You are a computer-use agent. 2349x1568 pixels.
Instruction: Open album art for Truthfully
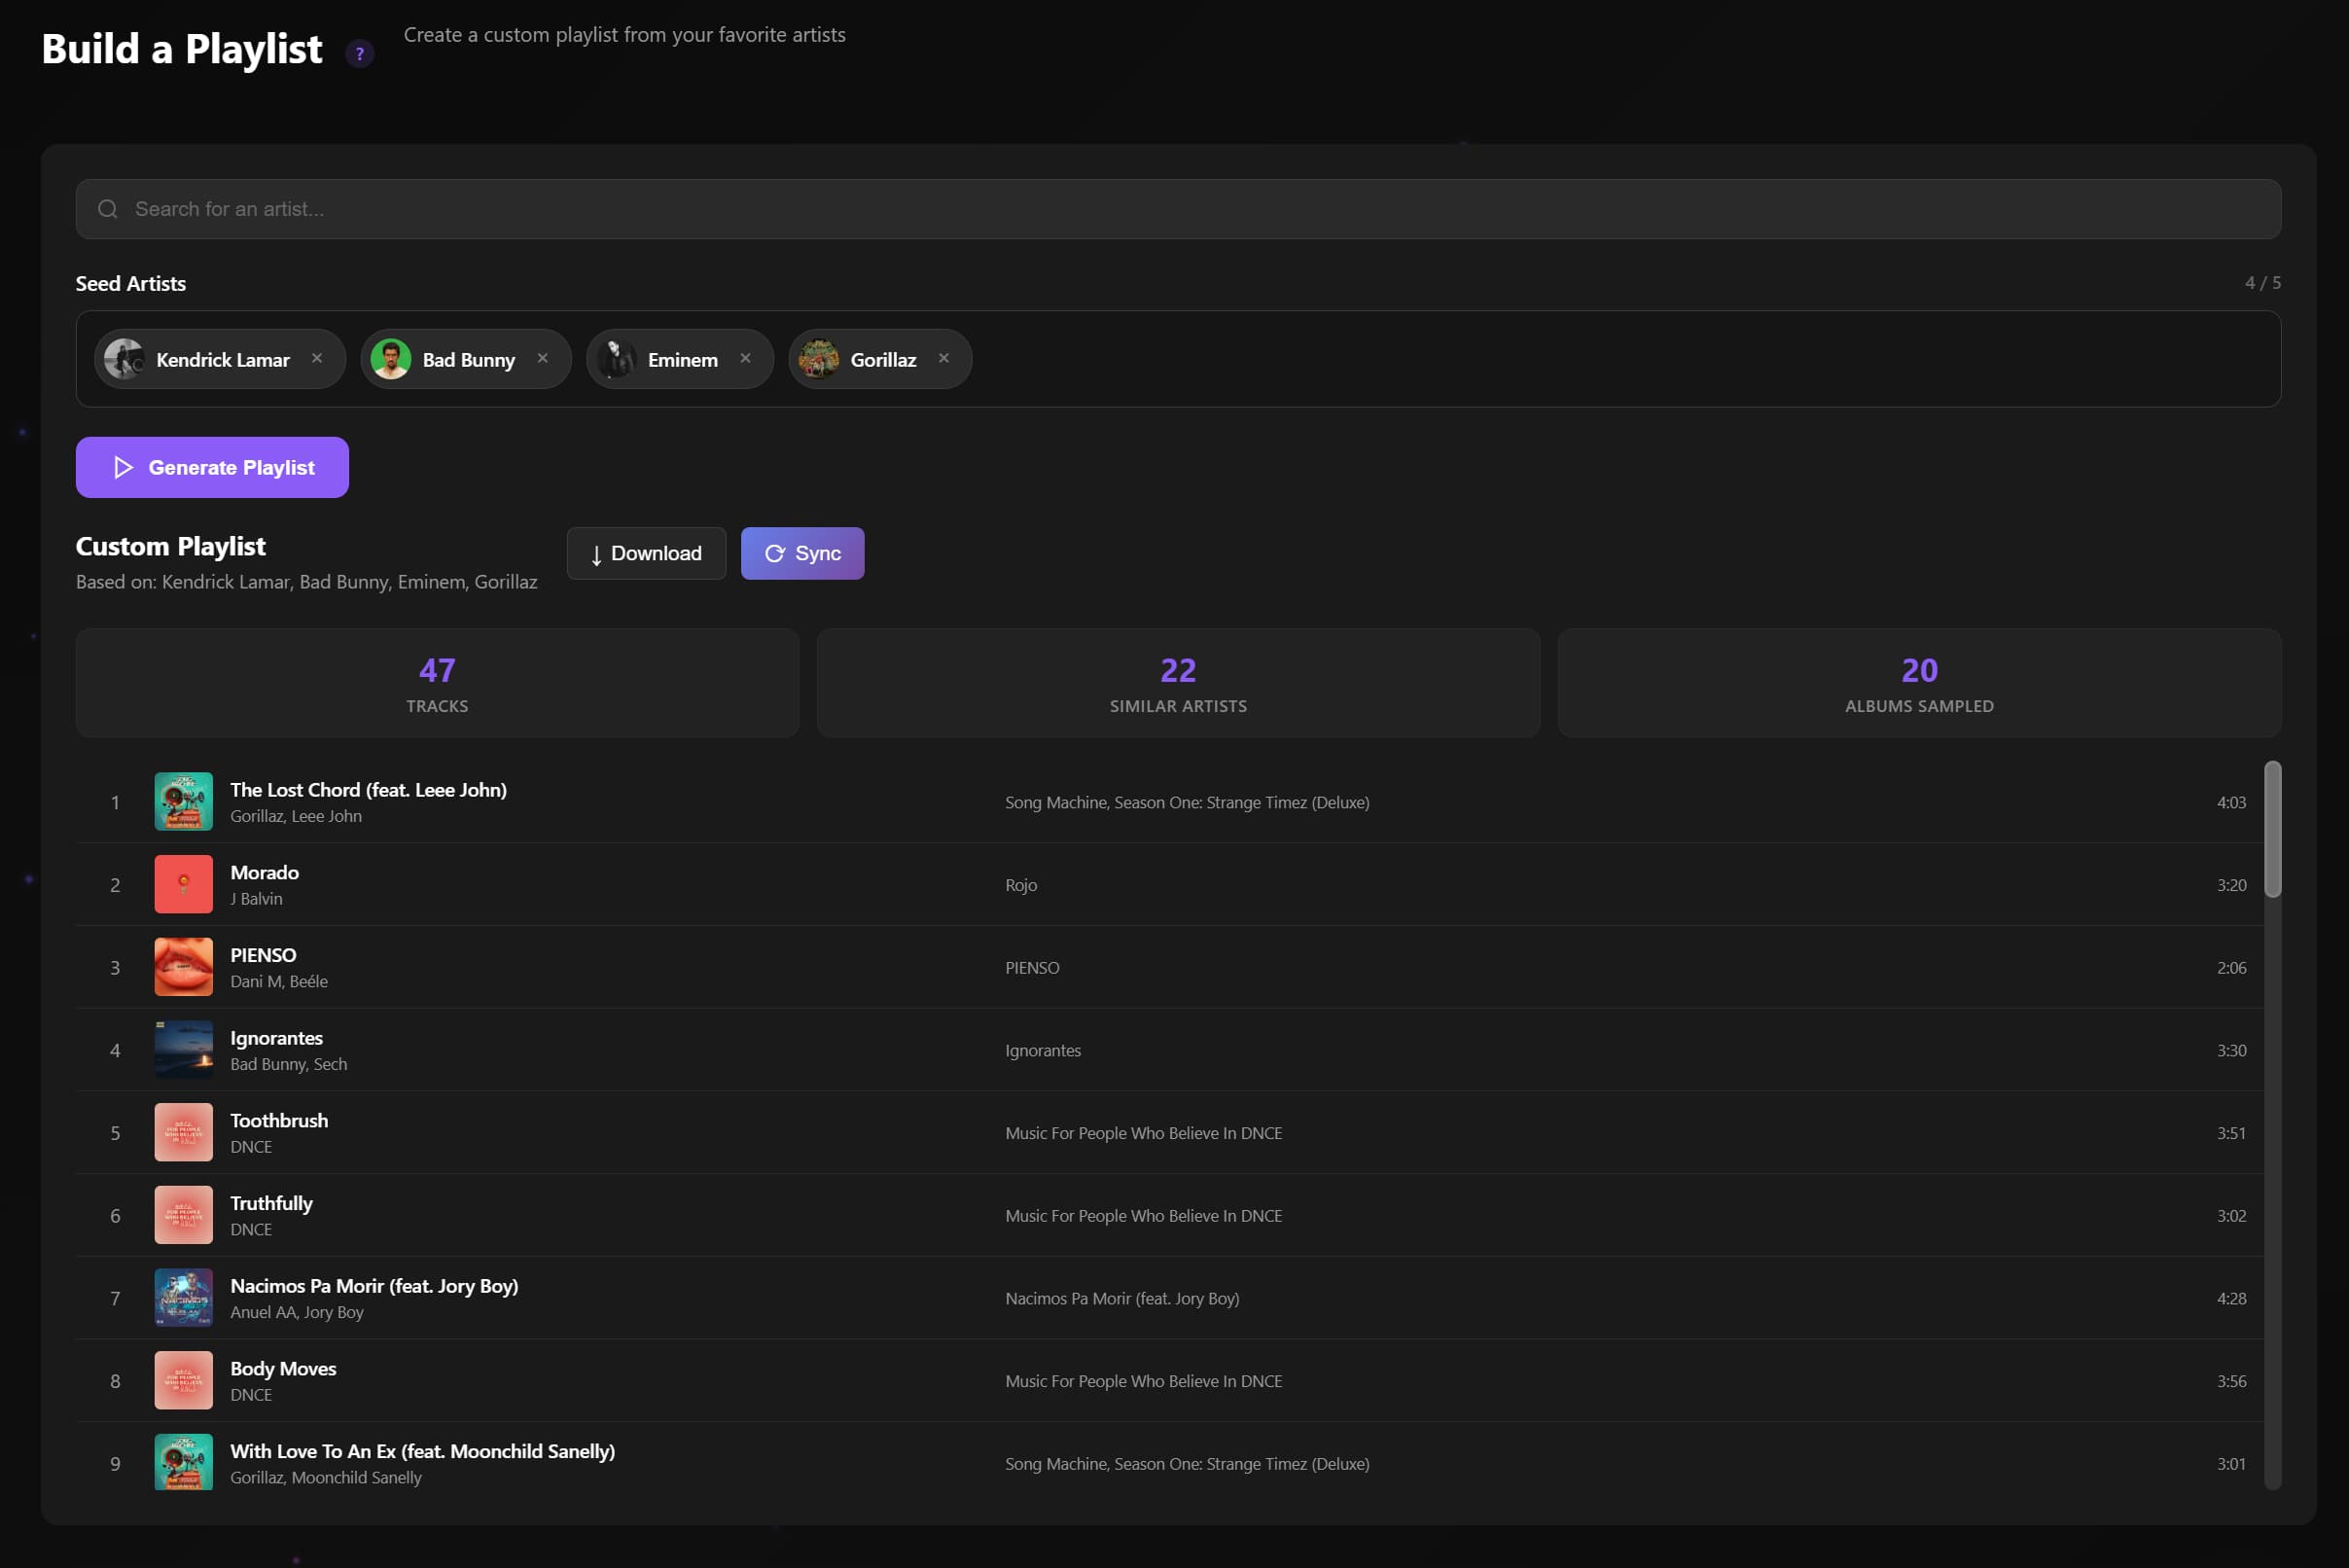pyautogui.click(x=184, y=1215)
